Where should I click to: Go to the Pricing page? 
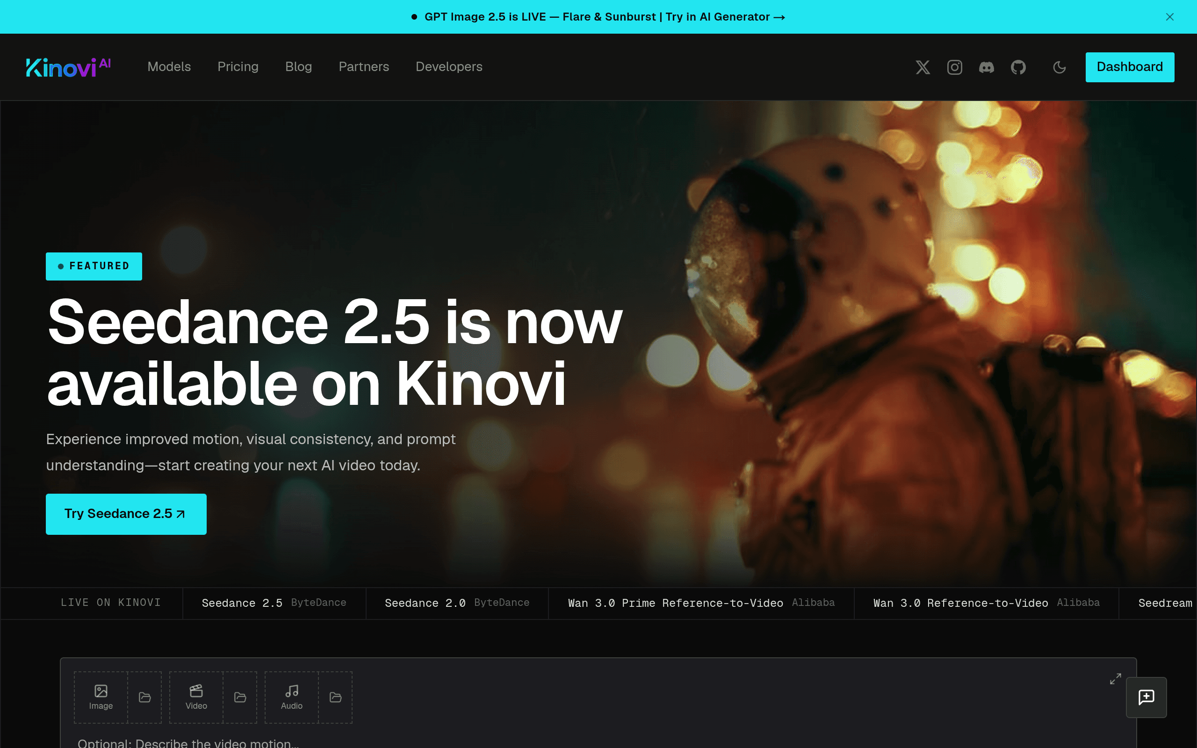pyautogui.click(x=238, y=67)
